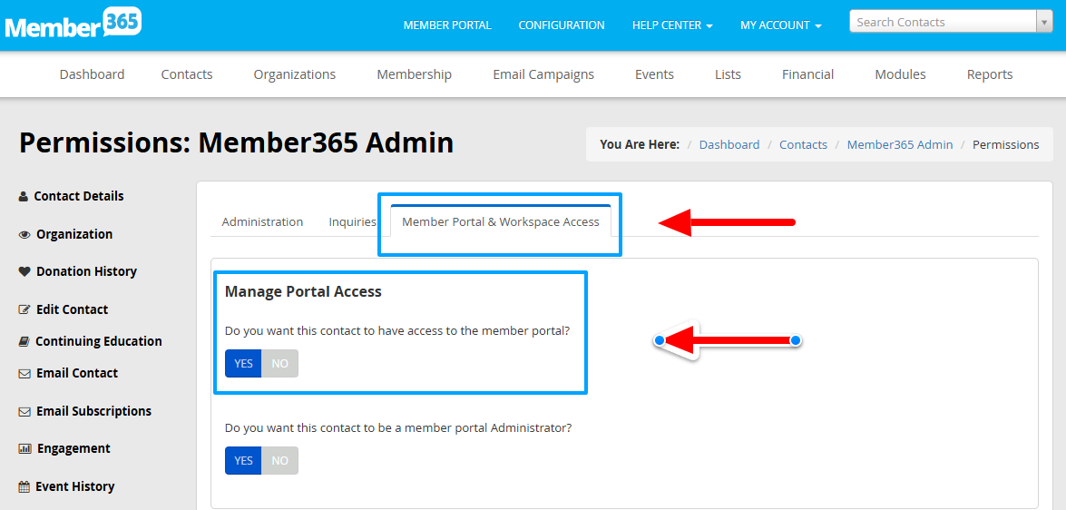Set member portal access to NO
The image size is (1066, 510).
click(x=279, y=364)
